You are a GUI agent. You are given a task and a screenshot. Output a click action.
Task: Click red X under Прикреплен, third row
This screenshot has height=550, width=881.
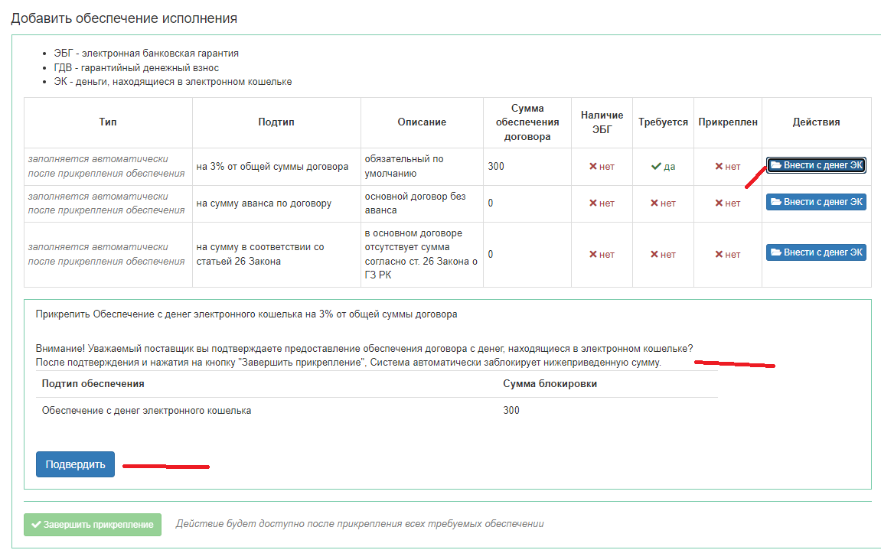coord(719,255)
